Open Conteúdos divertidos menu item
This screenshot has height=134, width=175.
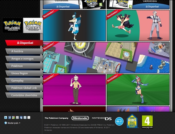click(24, 95)
